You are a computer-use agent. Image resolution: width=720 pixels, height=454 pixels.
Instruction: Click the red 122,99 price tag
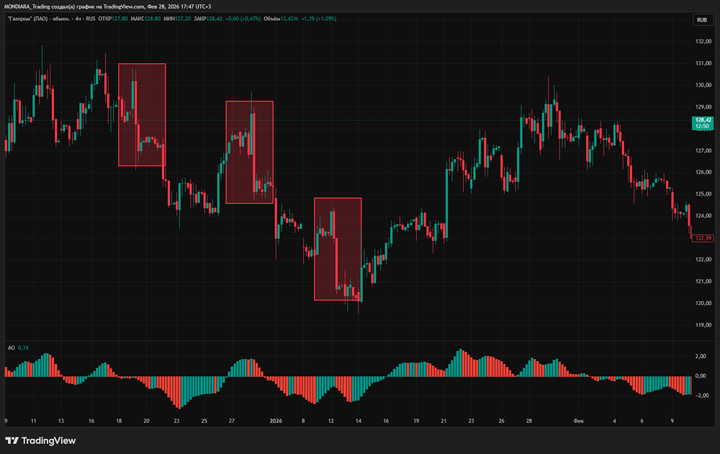click(703, 237)
